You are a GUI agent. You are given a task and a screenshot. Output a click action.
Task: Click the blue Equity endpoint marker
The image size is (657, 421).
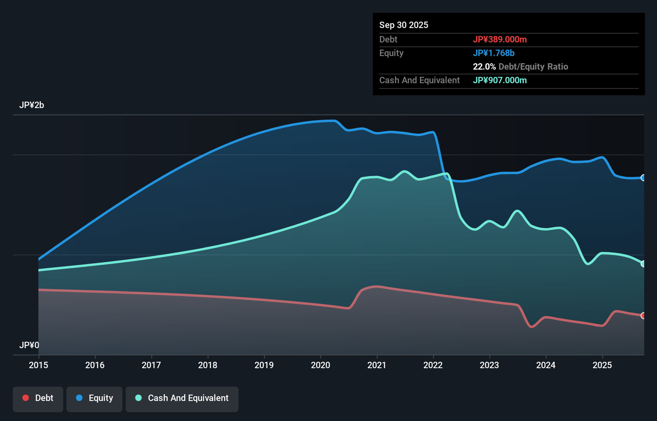tap(643, 178)
